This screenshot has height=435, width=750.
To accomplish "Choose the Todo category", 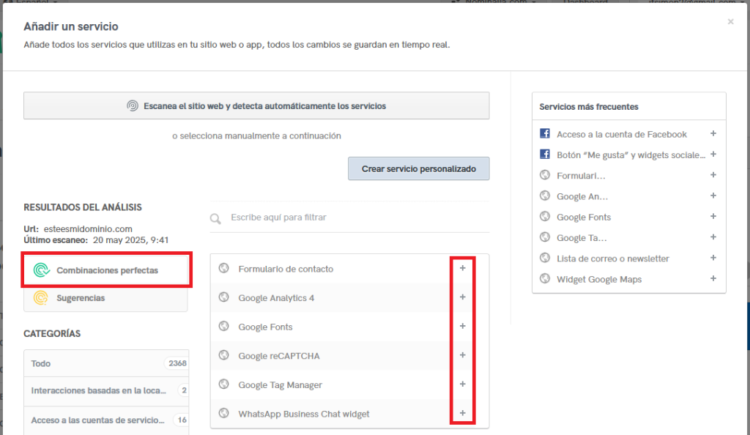I will point(106,363).
